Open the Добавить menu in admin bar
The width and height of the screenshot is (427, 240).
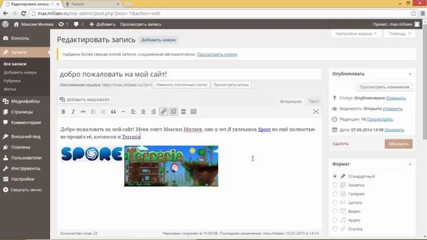pos(102,24)
